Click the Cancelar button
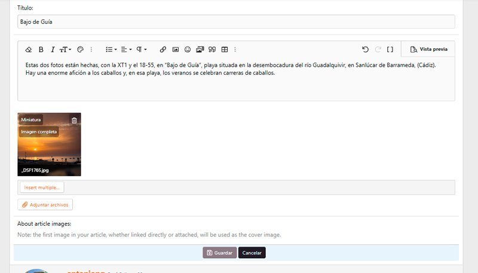The image size is (478, 273). [252, 253]
